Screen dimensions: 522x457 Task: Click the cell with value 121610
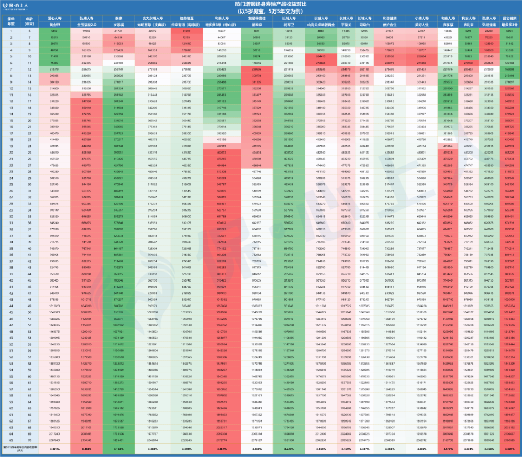[x=186, y=44]
